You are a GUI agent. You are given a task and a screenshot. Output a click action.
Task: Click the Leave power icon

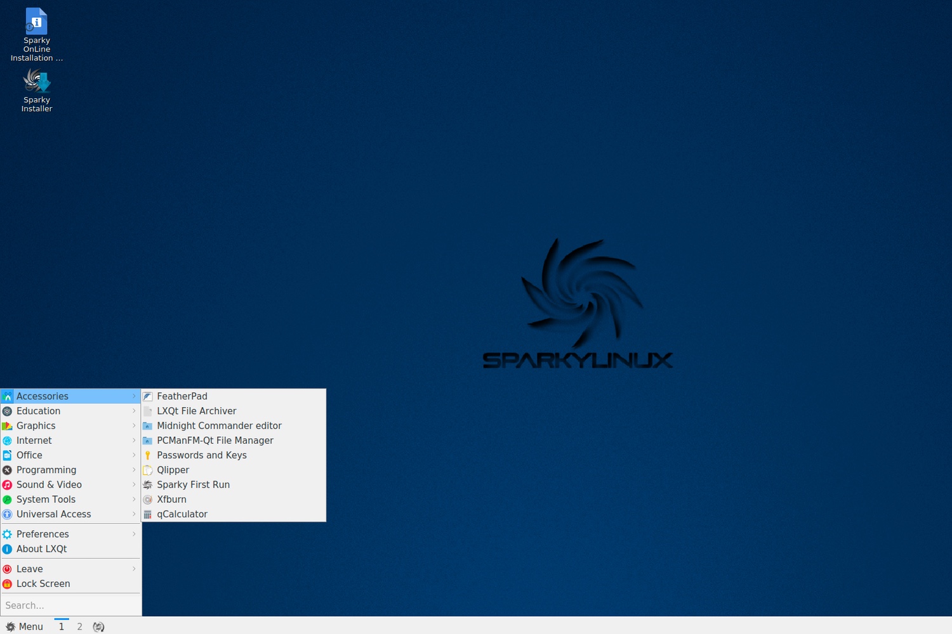coord(7,569)
